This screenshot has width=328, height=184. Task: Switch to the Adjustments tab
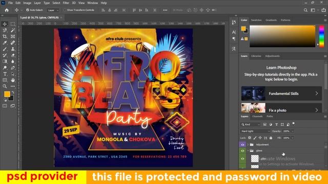(x=272, y=56)
